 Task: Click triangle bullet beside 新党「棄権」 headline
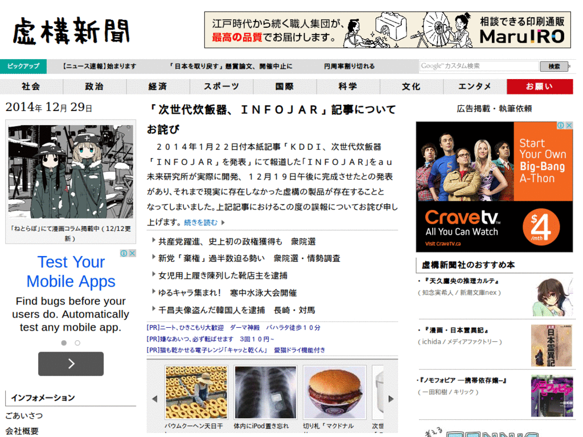click(154, 257)
